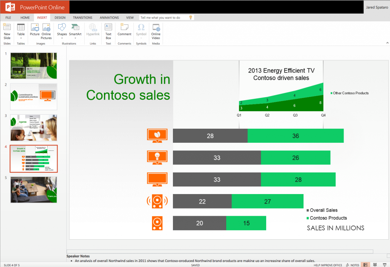Click the HELP IMPROVE OFFICE link
Viewport: 390px width, 267px height.
327,265
